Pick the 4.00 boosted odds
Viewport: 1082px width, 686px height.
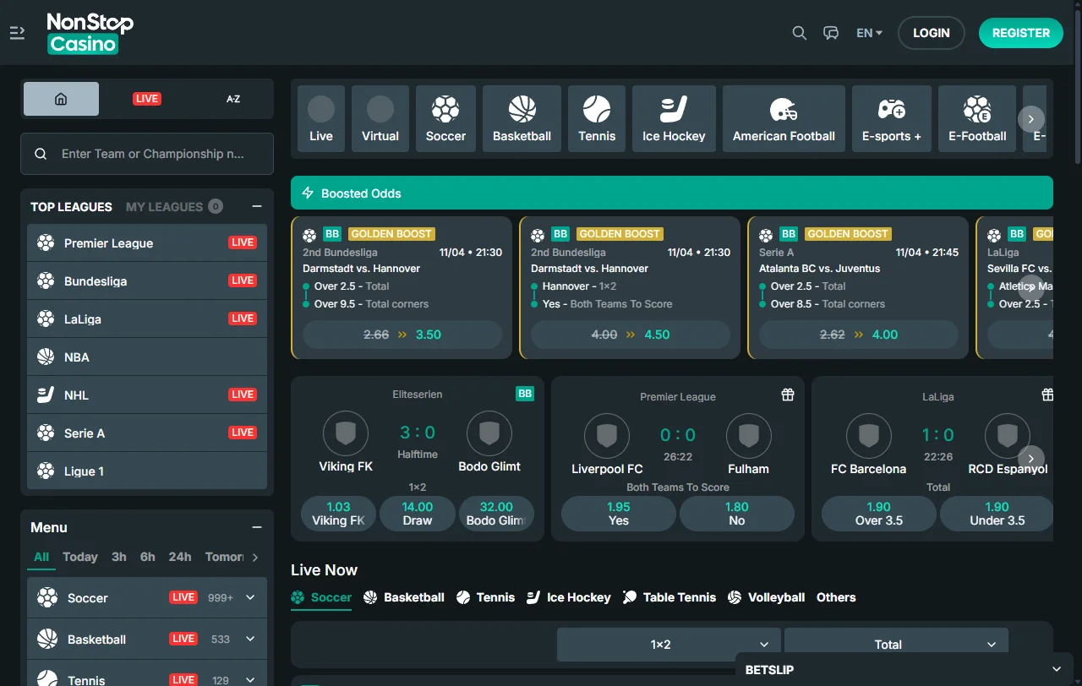coord(859,335)
